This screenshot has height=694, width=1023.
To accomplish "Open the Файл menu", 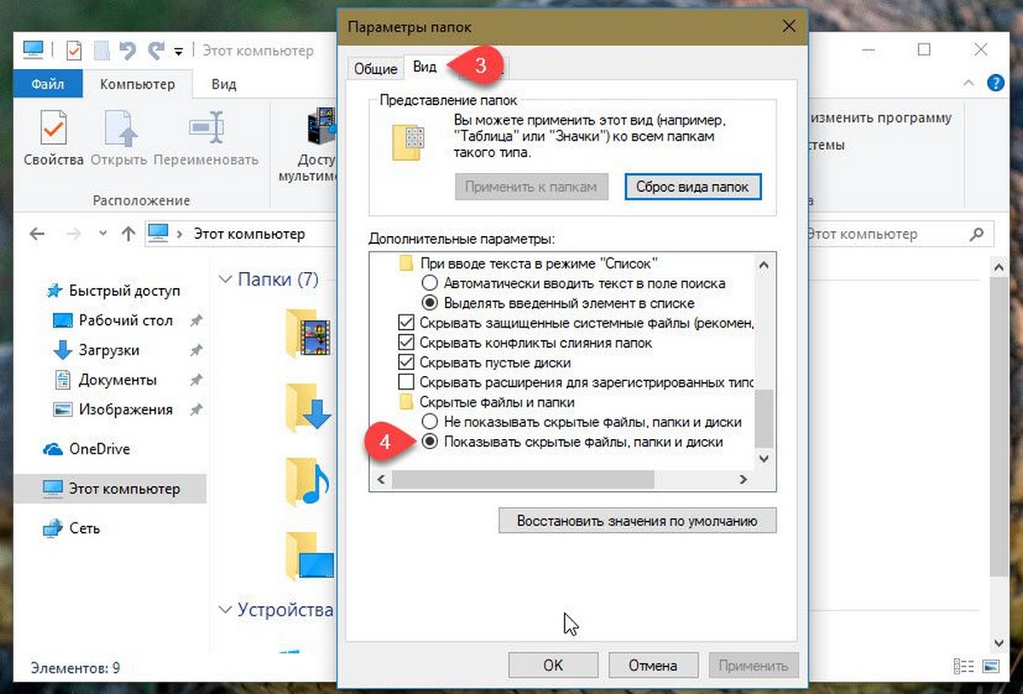I will click(49, 84).
